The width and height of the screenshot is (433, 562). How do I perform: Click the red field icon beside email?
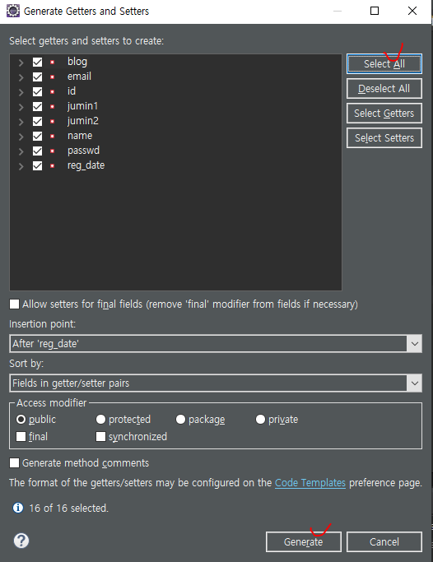click(x=53, y=77)
